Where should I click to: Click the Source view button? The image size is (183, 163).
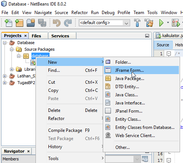coord(163,45)
